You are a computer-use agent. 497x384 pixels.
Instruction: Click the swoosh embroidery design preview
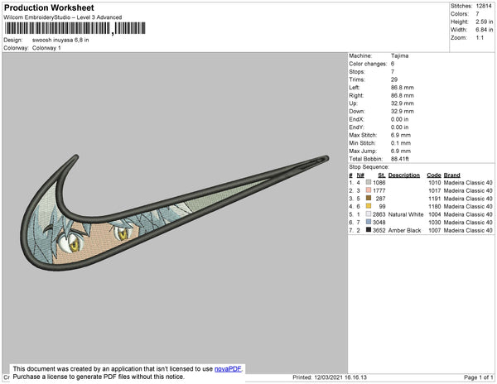point(174,213)
